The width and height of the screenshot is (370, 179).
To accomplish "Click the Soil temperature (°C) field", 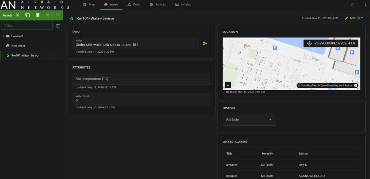I will pyautogui.click(x=141, y=79).
